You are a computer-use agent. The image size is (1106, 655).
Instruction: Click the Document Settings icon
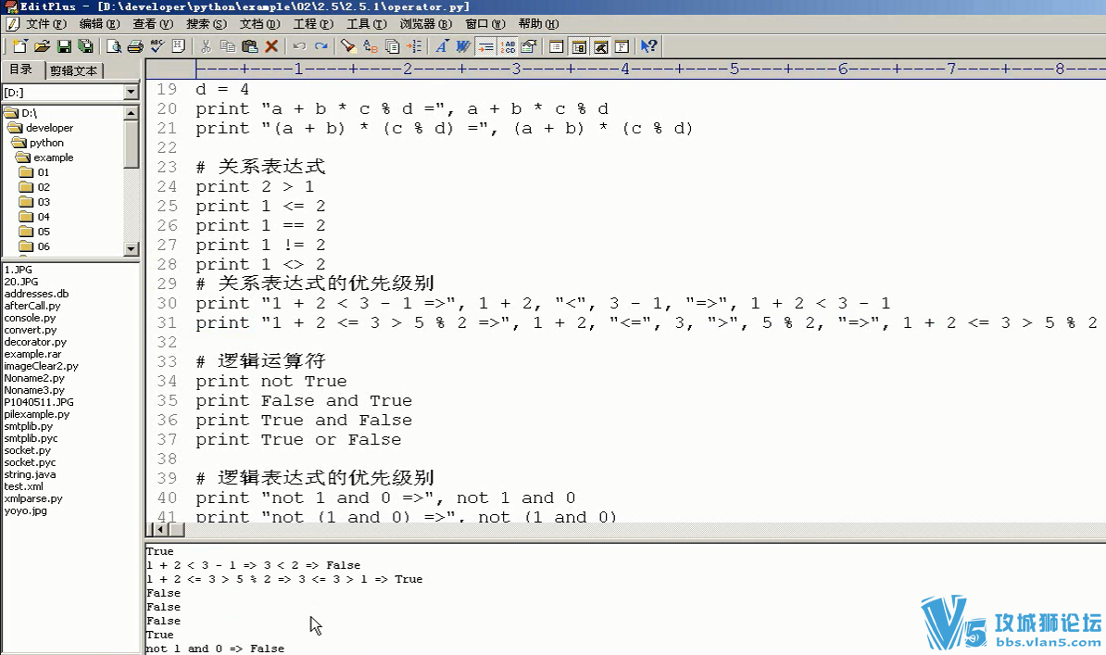529,46
